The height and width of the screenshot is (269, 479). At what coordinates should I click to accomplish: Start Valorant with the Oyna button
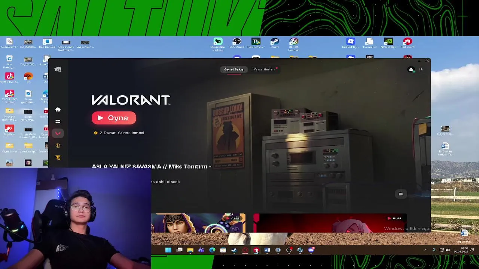point(114,118)
